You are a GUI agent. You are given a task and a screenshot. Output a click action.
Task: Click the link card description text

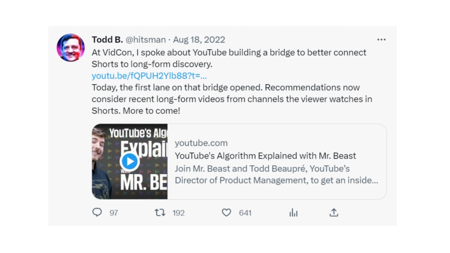(x=276, y=174)
